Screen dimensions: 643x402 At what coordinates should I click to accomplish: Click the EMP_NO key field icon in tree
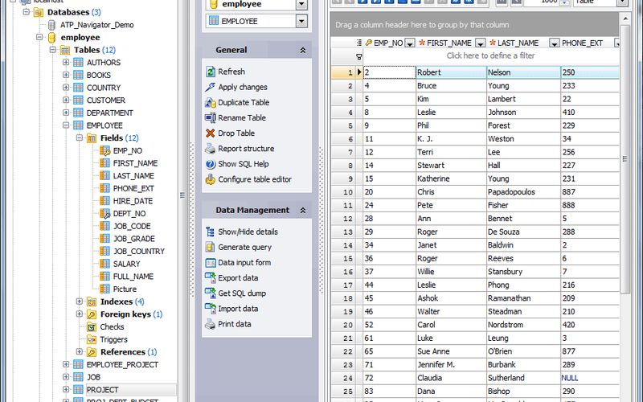(x=105, y=150)
